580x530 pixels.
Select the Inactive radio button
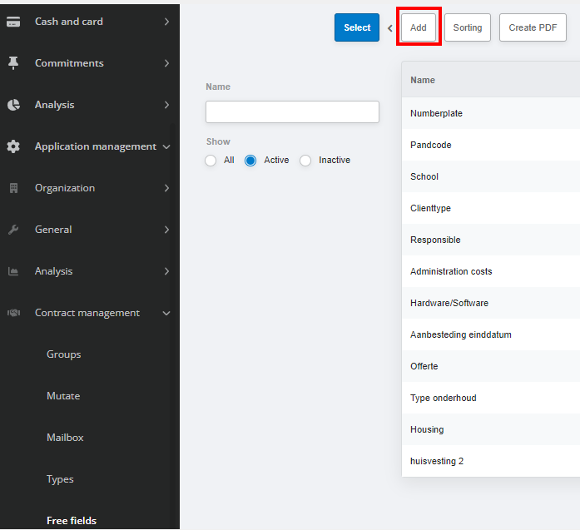[x=305, y=161]
